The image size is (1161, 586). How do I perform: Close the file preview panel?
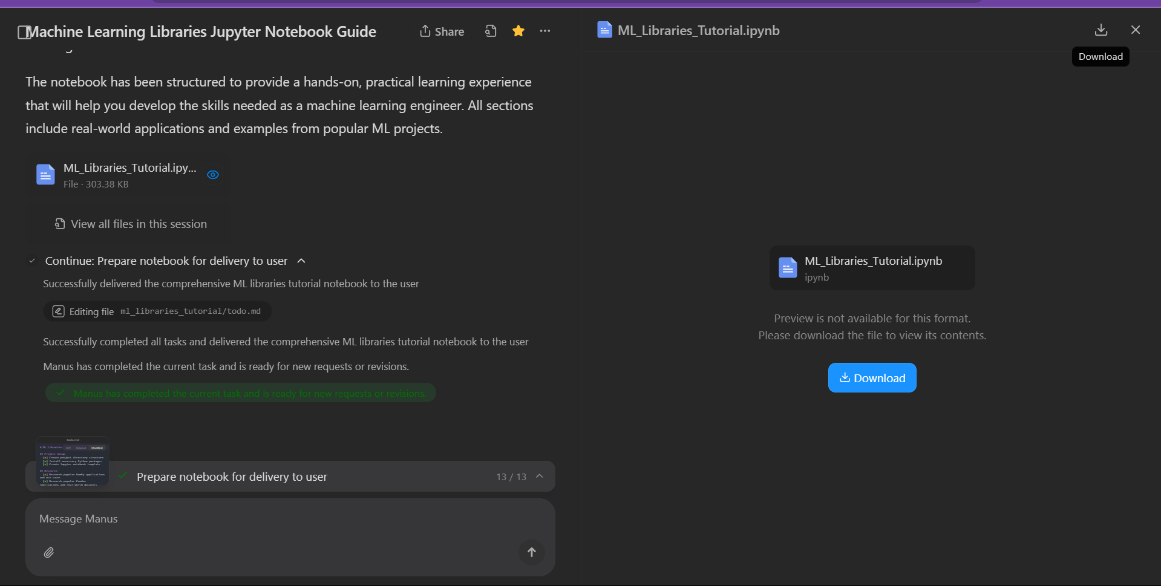point(1136,30)
